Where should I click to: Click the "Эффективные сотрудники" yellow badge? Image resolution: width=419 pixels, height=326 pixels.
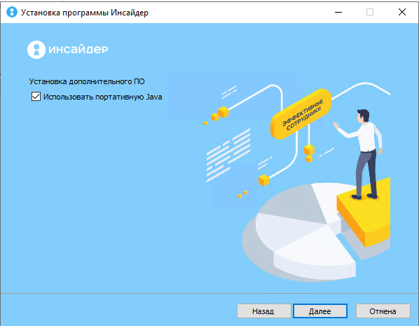[x=301, y=114]
